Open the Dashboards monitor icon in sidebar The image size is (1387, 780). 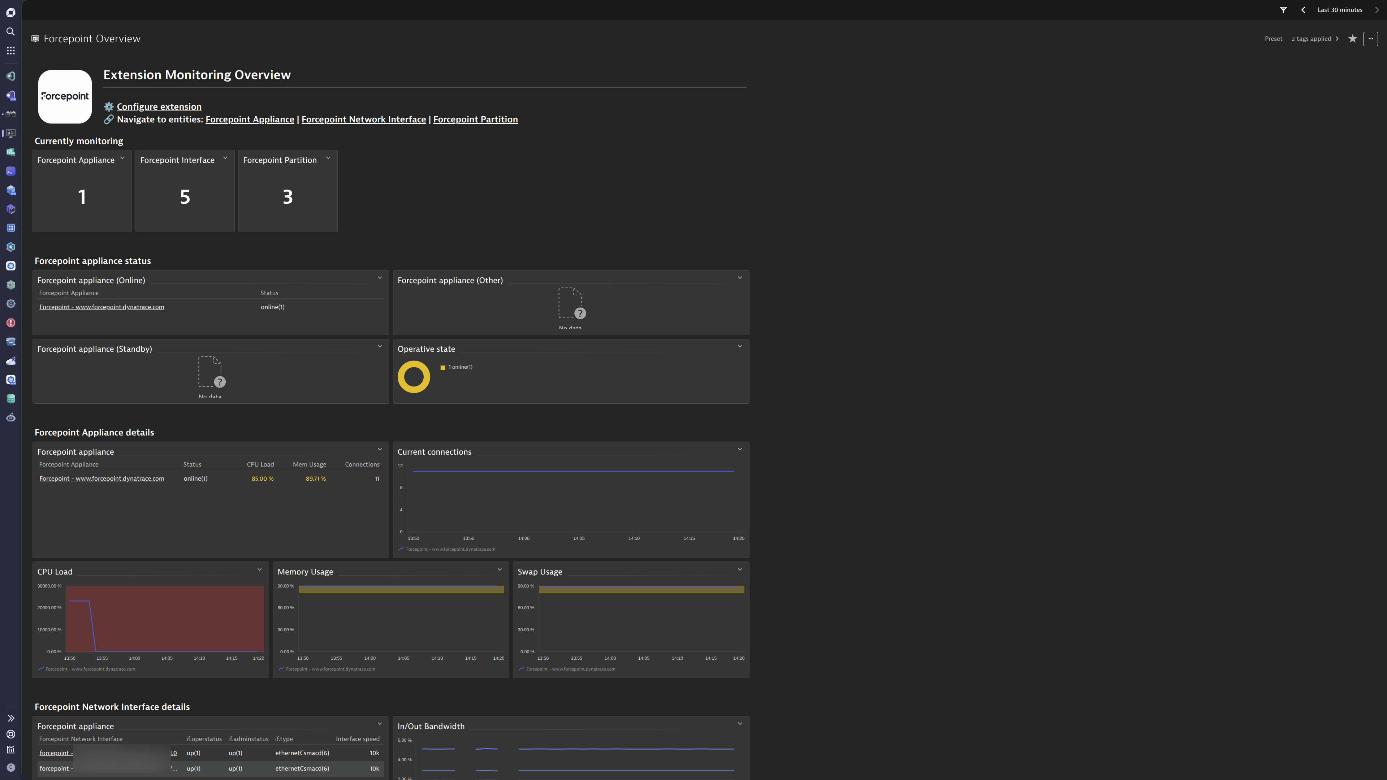click(x=11, y=133)
